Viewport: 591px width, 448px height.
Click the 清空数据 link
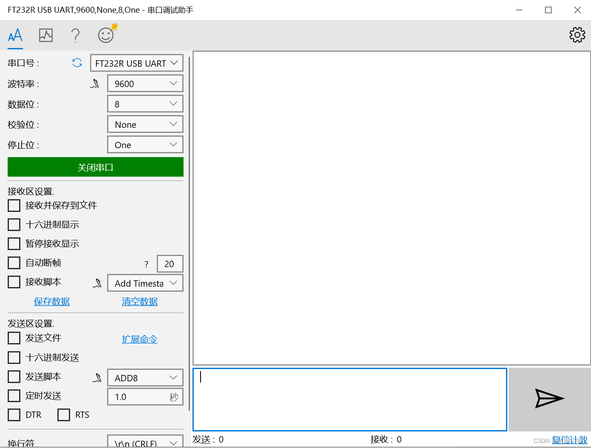[x=140, y=301]
